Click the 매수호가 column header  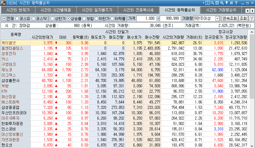(134, 37)
